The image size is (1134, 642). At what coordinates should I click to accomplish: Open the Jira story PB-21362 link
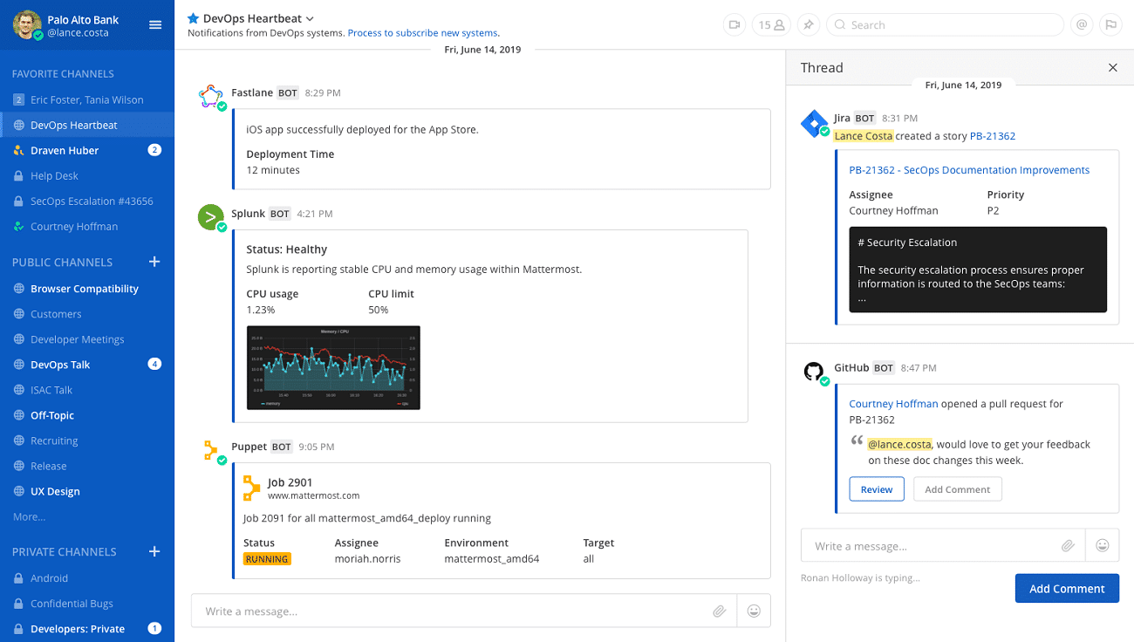point(993,135)
